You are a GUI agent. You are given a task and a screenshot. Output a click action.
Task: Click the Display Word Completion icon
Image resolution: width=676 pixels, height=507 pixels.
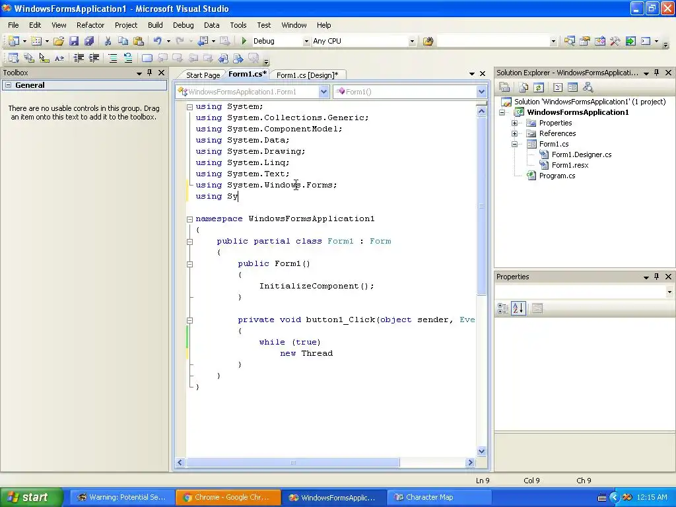point(59,58)
